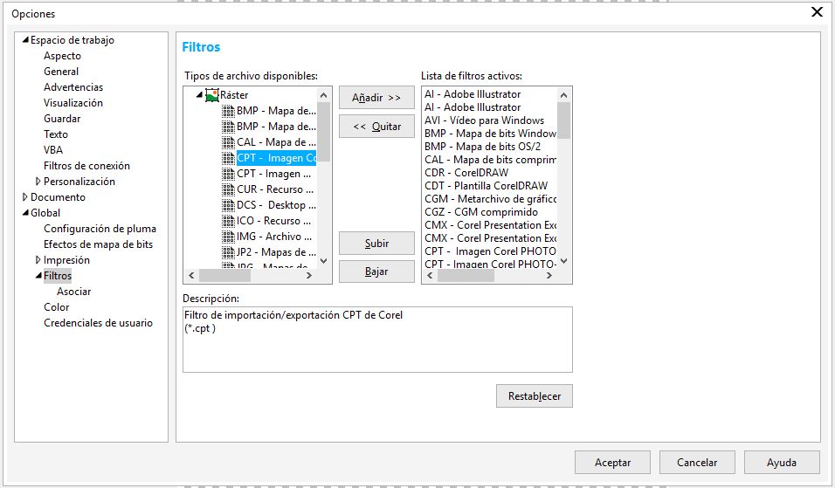Expand the Personalización tree node

38,182
